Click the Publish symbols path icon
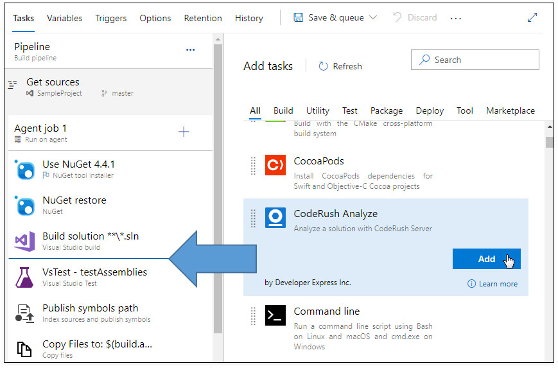 click(24, 313)
